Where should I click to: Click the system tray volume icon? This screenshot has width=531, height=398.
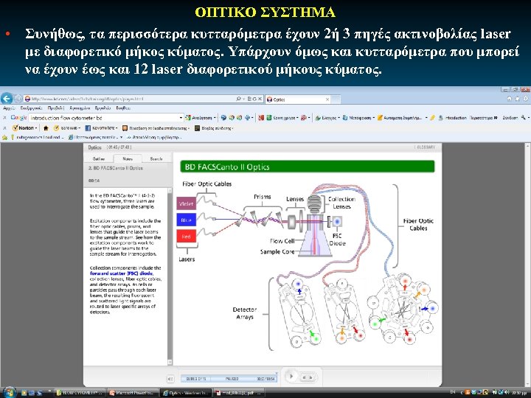pos(507,393)
